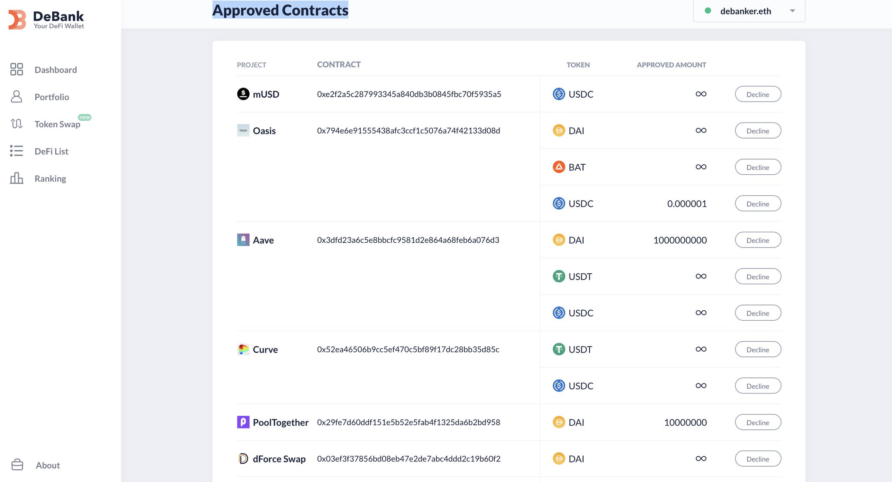
Task: Decline the DAI approval on dForce Swap
Action: coord(758,458)
